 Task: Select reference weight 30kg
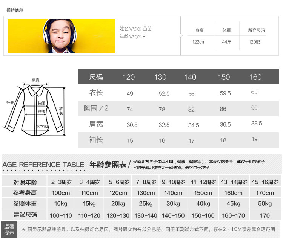click(173, 204)
